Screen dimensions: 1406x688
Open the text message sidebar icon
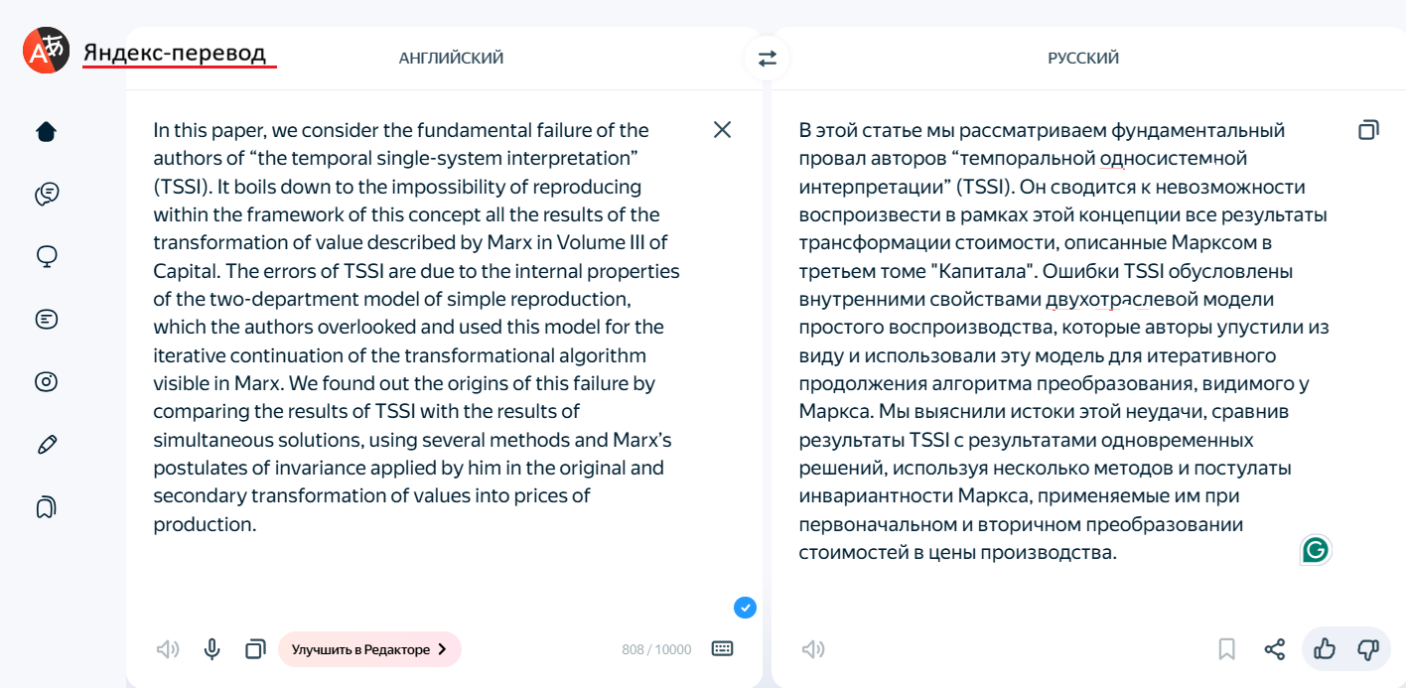pos(47,319)
